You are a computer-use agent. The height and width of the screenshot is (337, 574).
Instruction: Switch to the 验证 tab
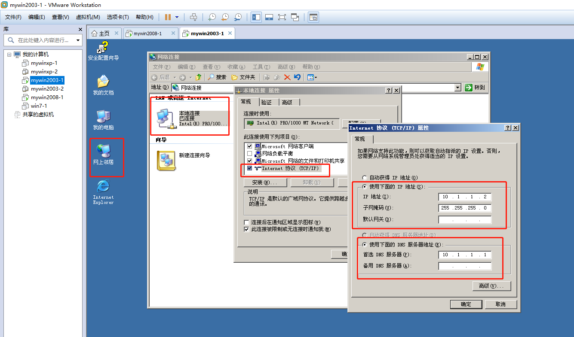[x=267, y=102]
